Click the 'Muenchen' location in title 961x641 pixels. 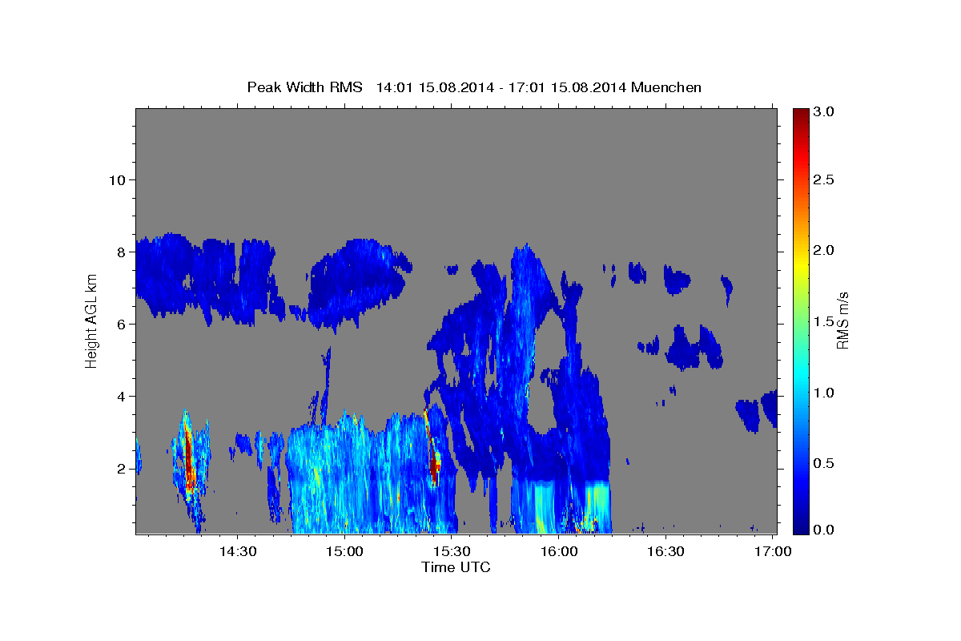tap(666, 87)
